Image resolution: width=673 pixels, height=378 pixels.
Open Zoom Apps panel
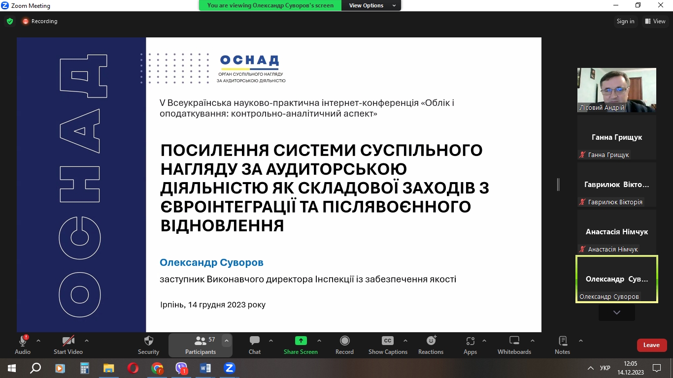470,345
